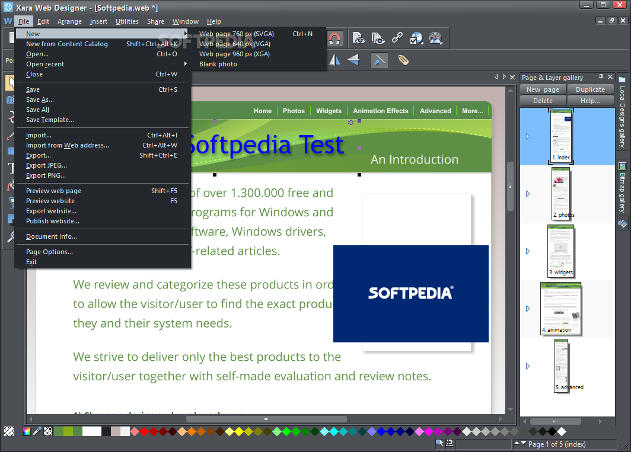Click the name tag icon
Viewport: 631px width, 452px height.
point(403,60)
